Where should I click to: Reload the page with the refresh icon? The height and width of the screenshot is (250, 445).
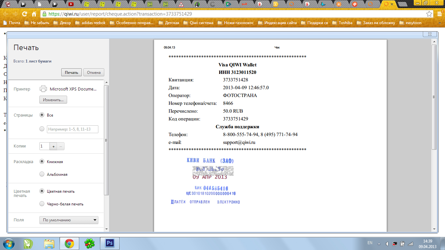point(24,14)
